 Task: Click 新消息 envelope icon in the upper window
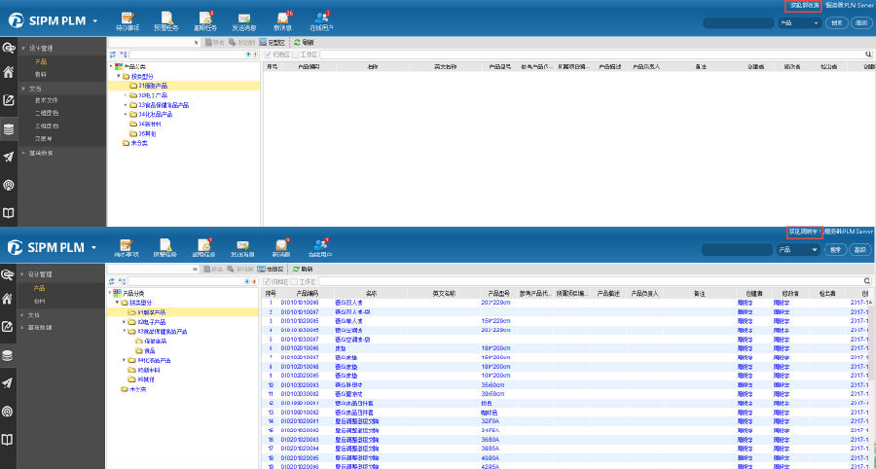pos(283,18)
